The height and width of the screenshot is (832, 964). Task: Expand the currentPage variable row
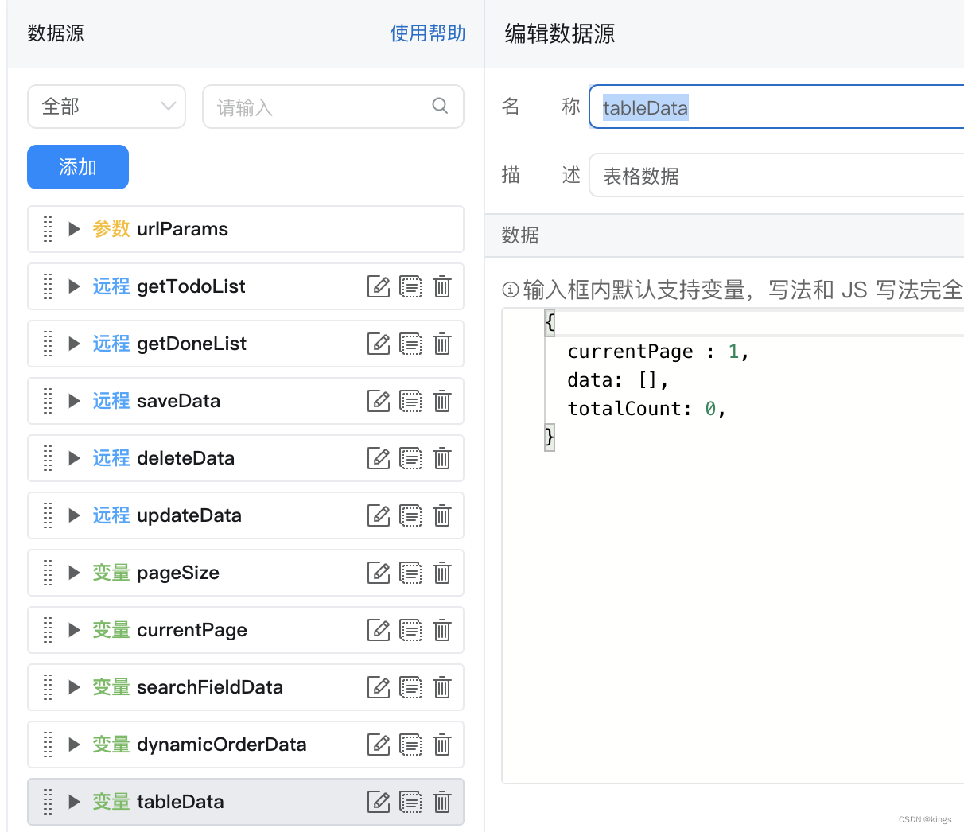[x=74, y=630]
